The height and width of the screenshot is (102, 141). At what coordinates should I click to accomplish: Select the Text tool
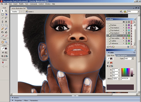[6, 22]
